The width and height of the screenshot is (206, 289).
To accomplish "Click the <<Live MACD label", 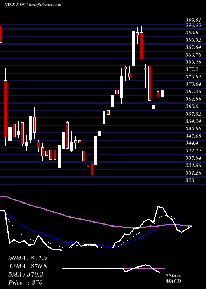I will click(x=173, y=278).
